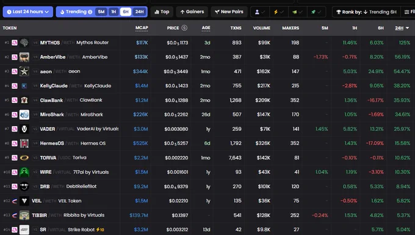Screen dimensions: 415x235
Task: Toggle the megaphone ads filter
Action: (x=297, y=12)
